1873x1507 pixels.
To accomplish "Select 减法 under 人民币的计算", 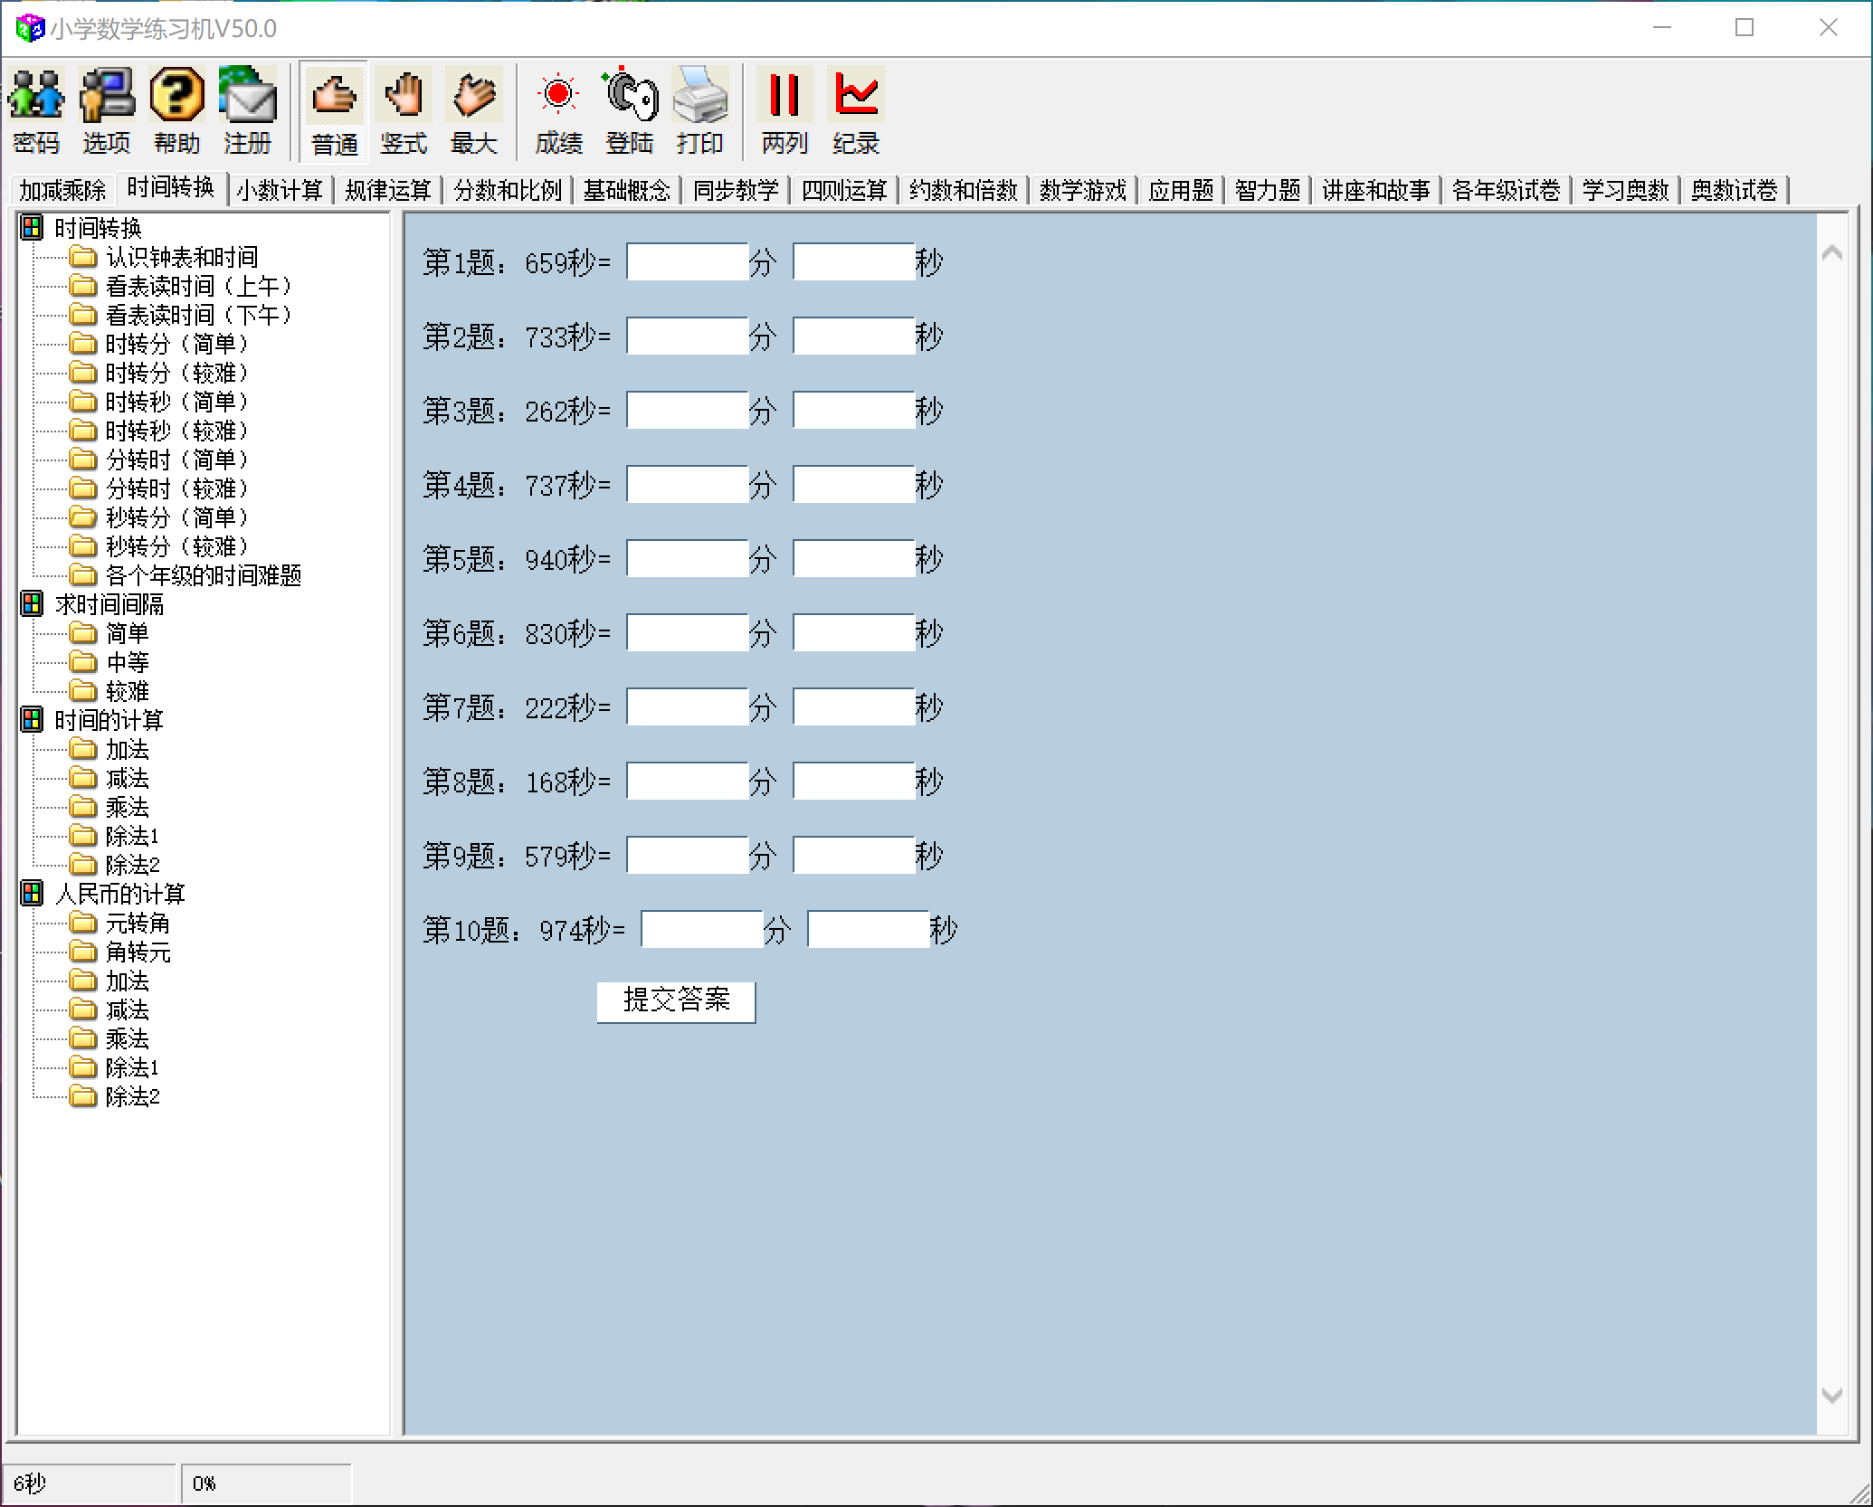I will point(128,1009).
